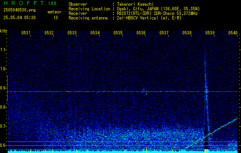Select the R820T2(RTL-SDR) SDR-Sharp 53.372MHz text

(x=157, y=13)
